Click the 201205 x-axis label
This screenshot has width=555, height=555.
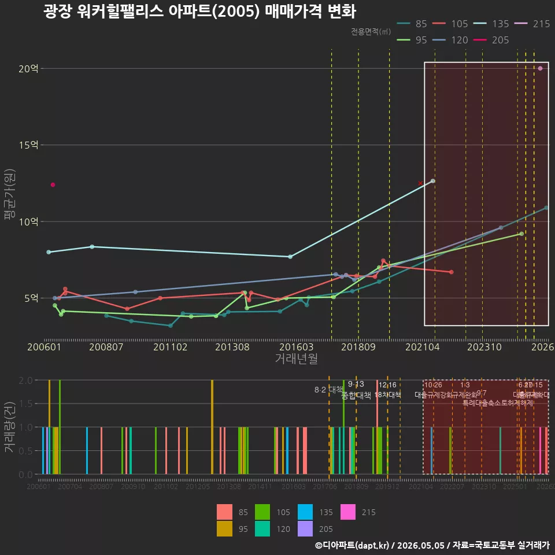[198, 486]
